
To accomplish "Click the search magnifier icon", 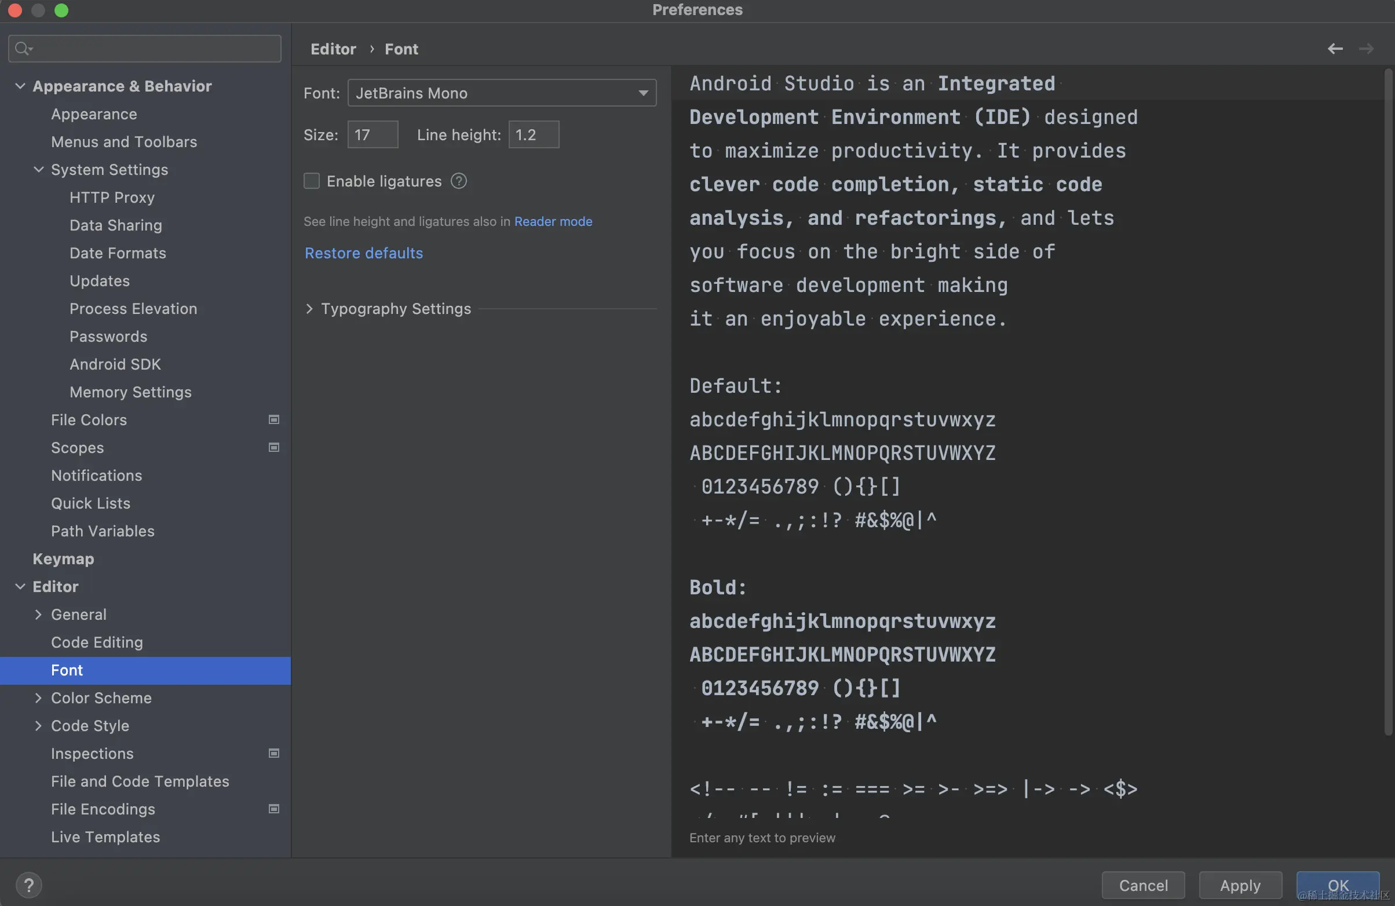I will 23,49.
